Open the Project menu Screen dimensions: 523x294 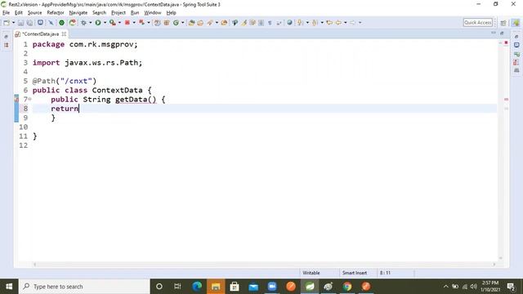118,13
